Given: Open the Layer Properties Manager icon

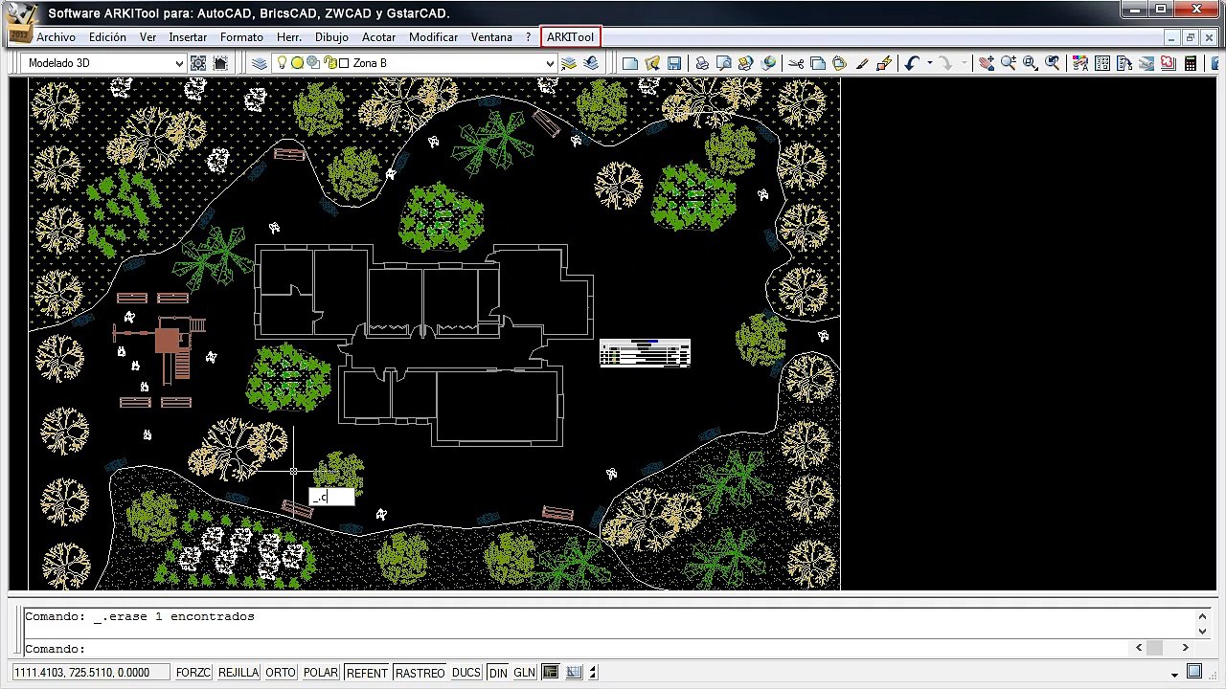Looking at the screenshot, I should (x=260, y=63).
